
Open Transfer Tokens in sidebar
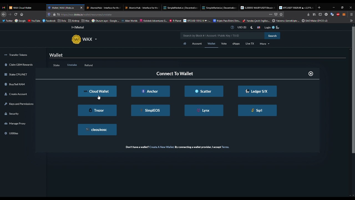[16, 55]
